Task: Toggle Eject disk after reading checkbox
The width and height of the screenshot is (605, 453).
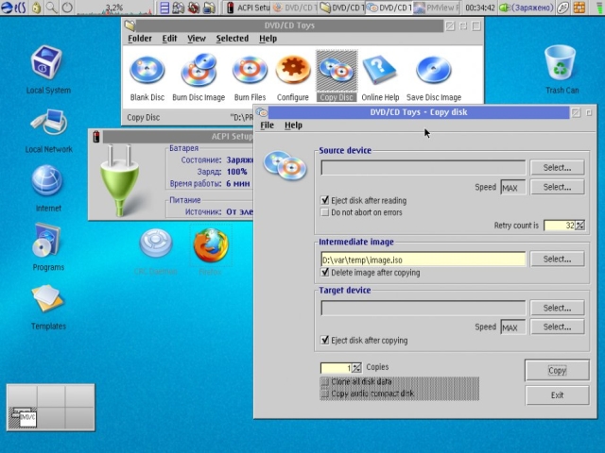Action: [326, 200]
